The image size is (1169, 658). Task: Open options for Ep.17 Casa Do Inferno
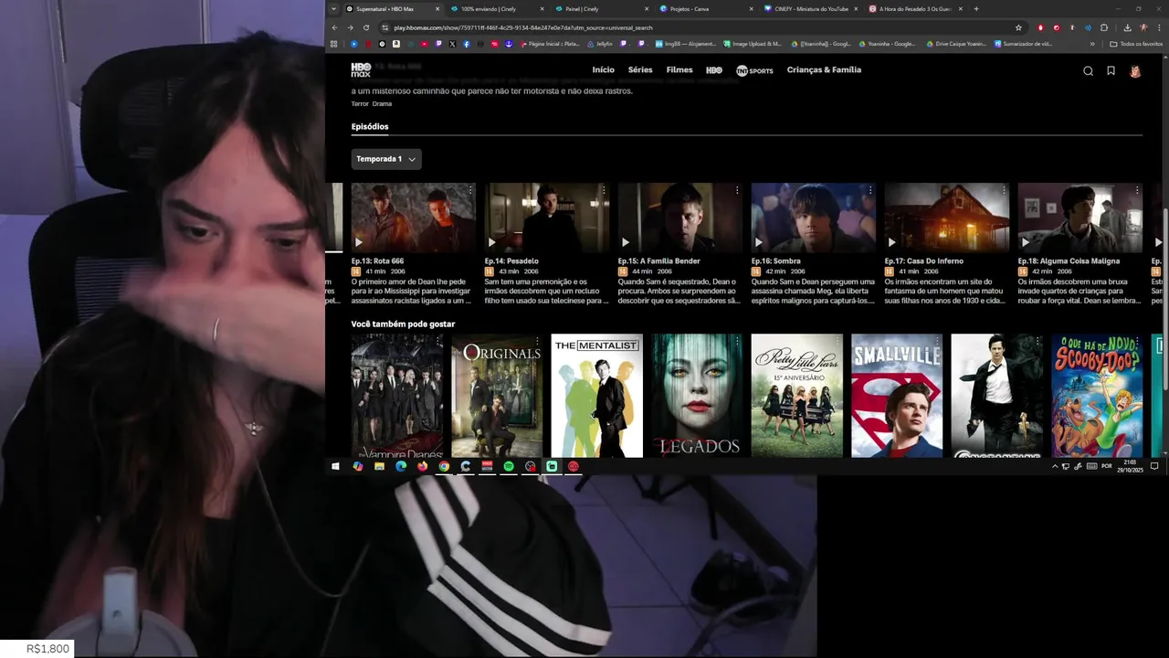(1004, 190)
